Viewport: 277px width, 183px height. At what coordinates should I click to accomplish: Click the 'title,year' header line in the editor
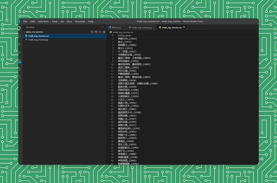click(124, 36)
